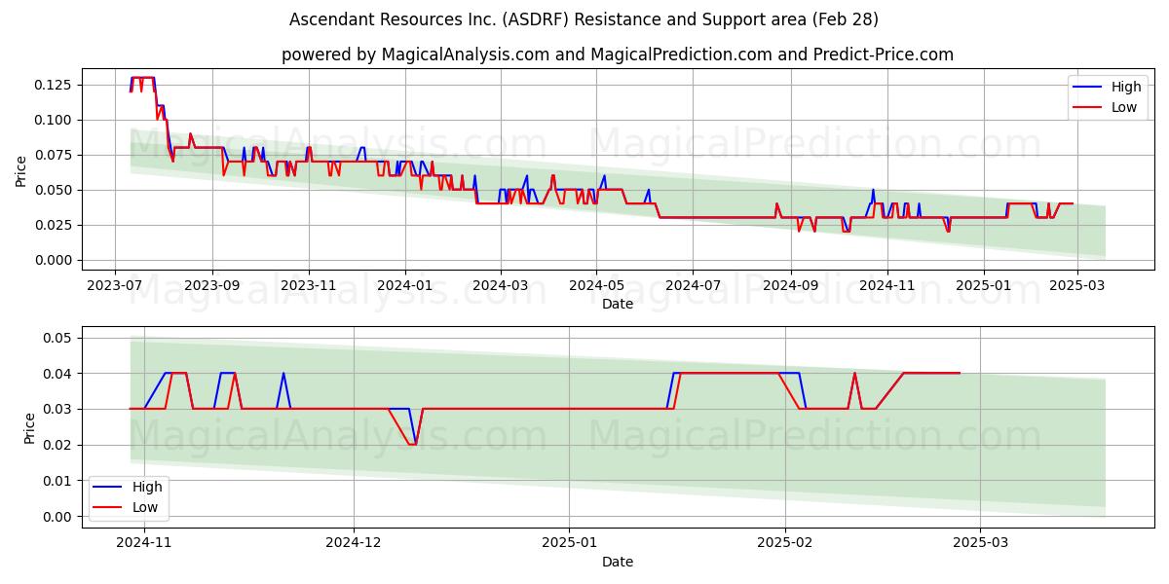Click the 'powered by MagicalAnalysis.com' subtitle

click(618, 55)
